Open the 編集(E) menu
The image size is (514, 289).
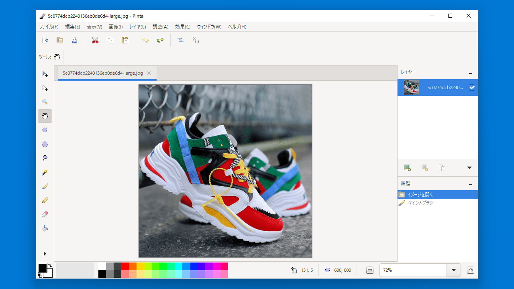point(73,27)
